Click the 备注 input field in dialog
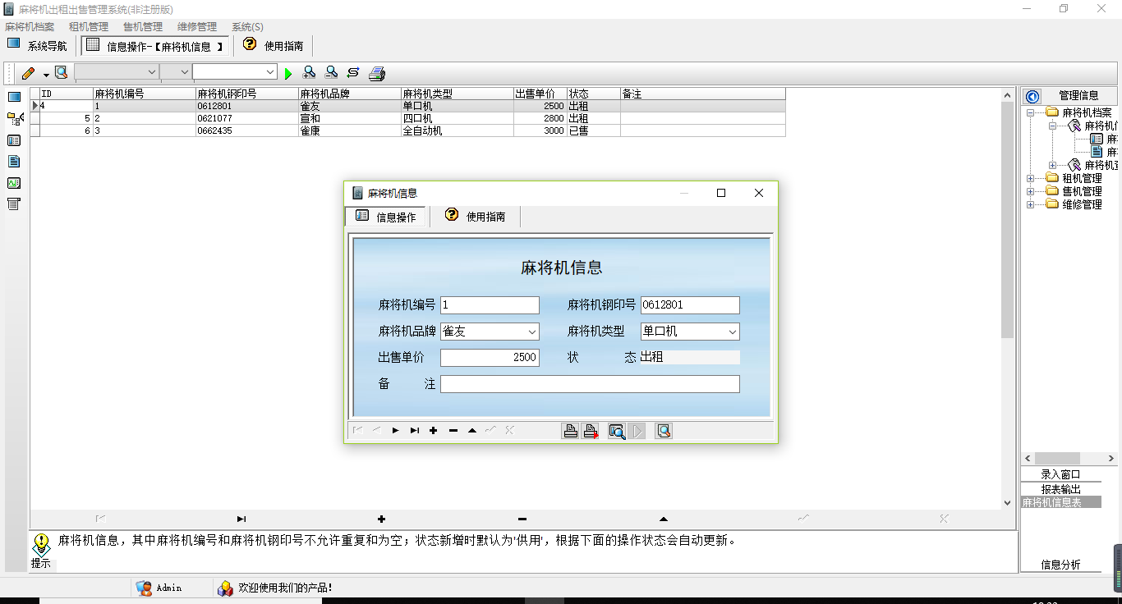 [590, 384]
